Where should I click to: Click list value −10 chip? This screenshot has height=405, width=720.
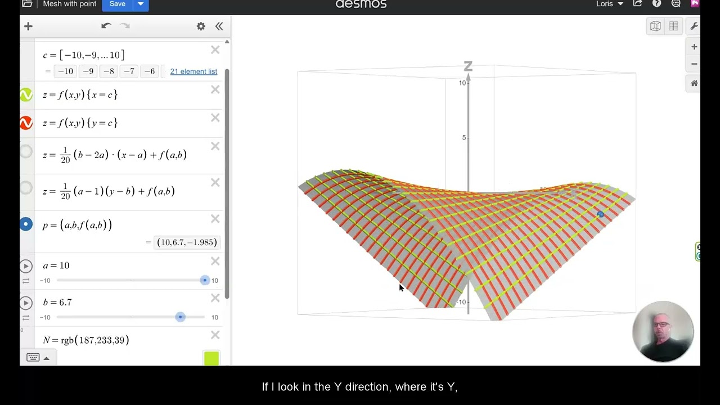pyautogui.click(x=65, y=71)
